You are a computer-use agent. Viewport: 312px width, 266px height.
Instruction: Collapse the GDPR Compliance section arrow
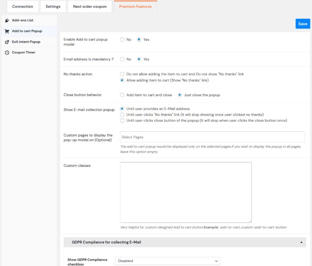pyautogui.click(x=301, y=242)
